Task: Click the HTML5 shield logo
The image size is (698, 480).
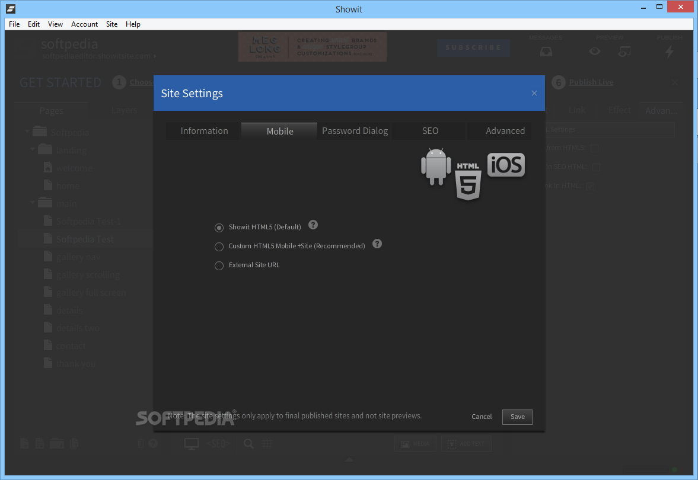Action: coord(468,181)
